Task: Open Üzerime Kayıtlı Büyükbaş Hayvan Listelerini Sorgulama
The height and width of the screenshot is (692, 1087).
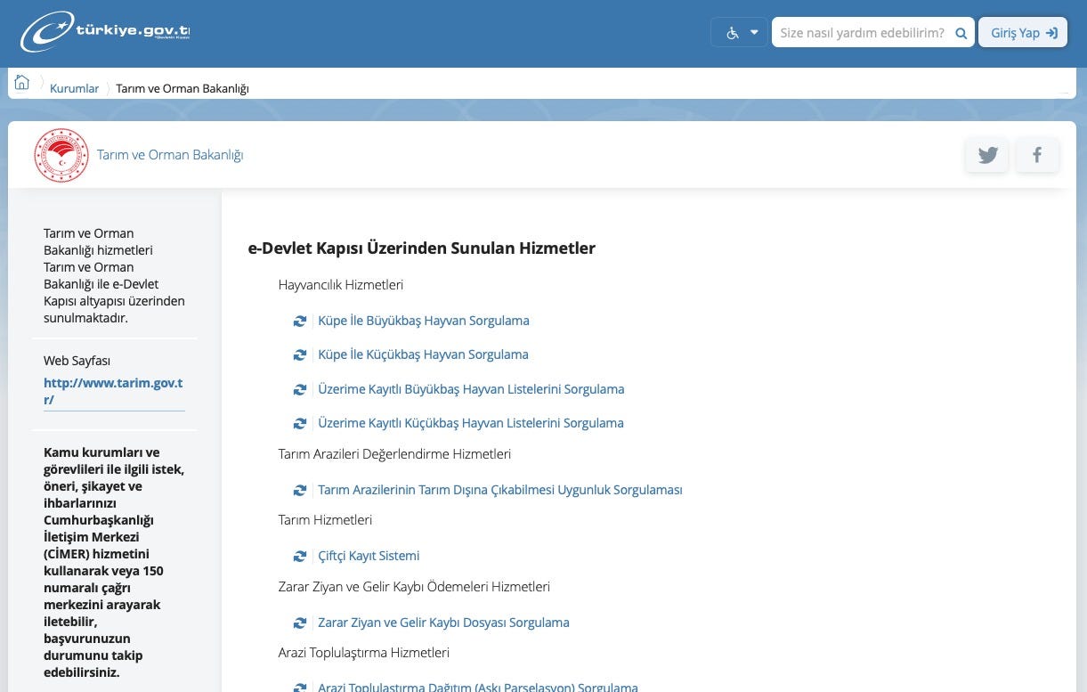Action: [x=471, y=389]
